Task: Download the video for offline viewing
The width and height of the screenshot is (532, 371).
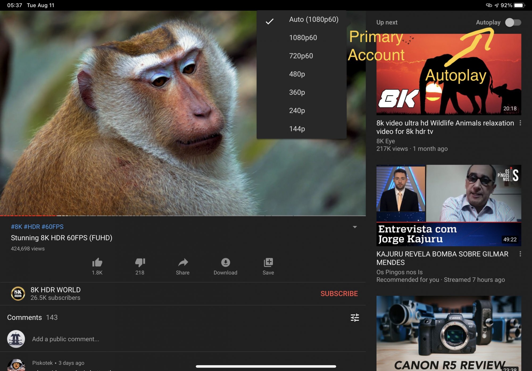Action: pos(225,262)
